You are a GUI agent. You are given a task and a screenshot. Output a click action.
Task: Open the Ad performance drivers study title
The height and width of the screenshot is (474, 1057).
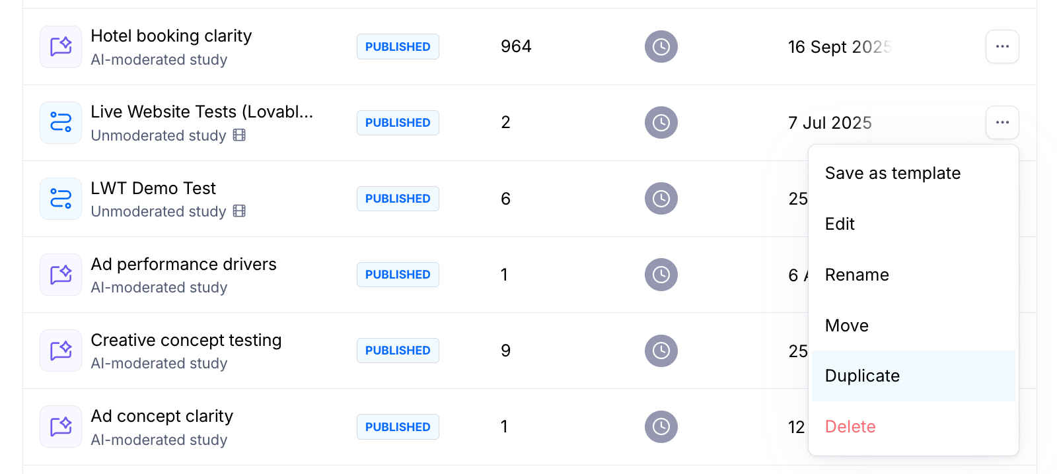(184, 264)
